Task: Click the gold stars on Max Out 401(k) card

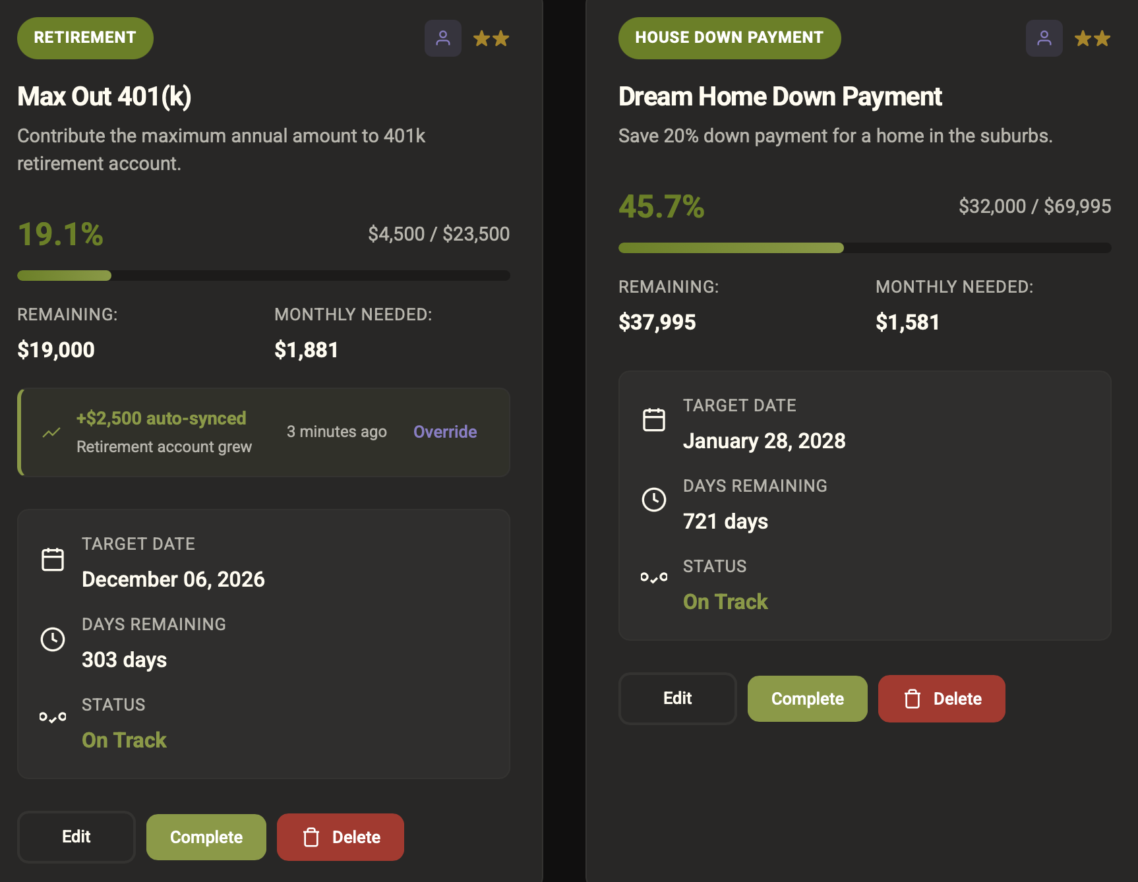Action: coord(491,38)
